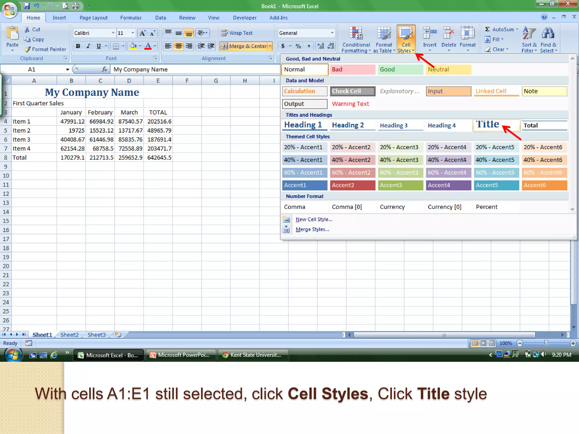579x434 pixels.
Task: Toggle Wrap Text
Action: tap(237, 33)
